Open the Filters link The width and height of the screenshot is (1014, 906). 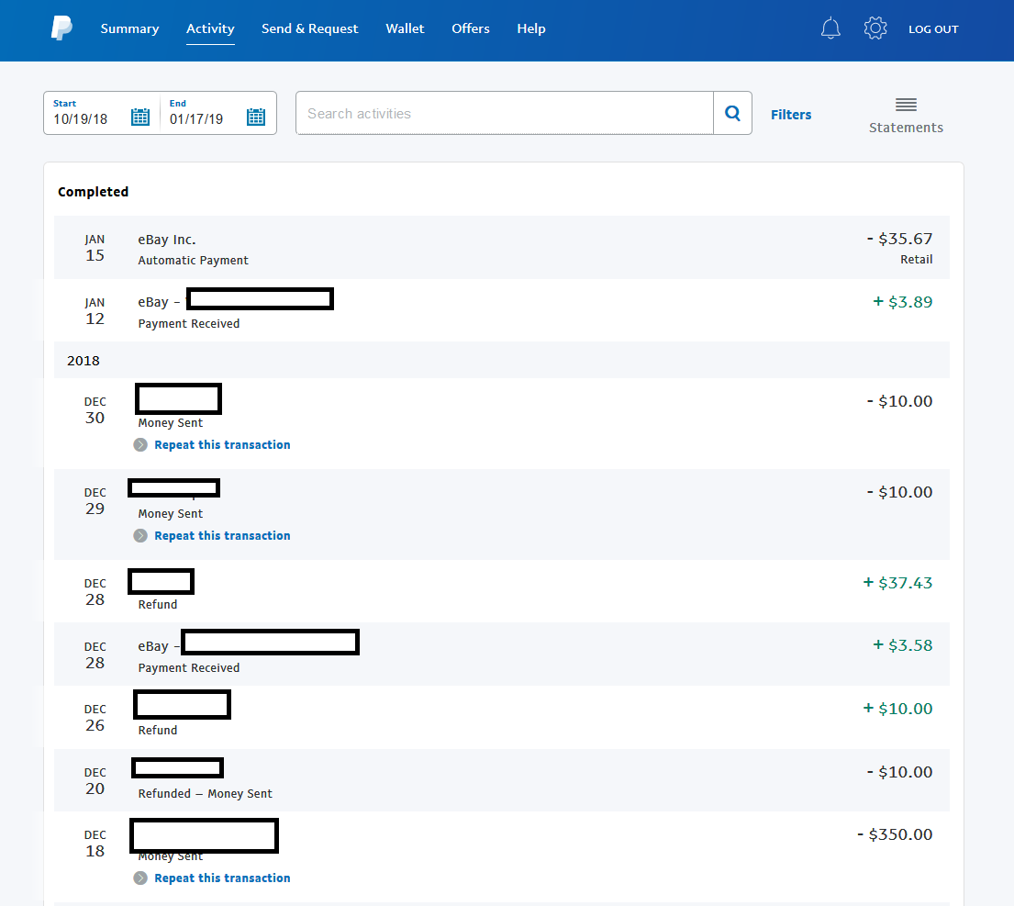[791, 115]
